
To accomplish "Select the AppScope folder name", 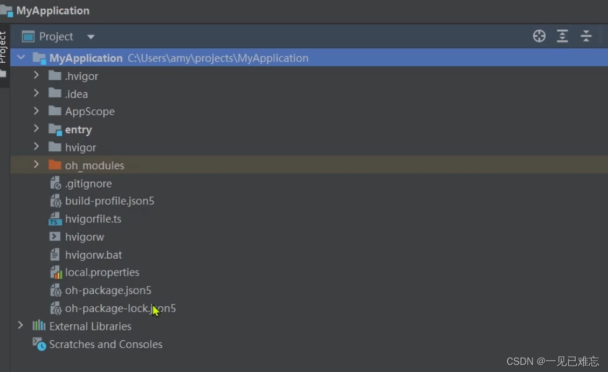I will click(x=90, y=112).
